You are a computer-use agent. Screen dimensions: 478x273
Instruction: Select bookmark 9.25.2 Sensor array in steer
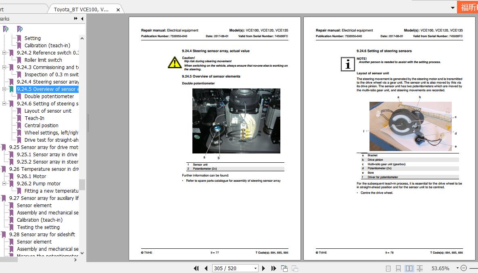[x=48, y=162]
